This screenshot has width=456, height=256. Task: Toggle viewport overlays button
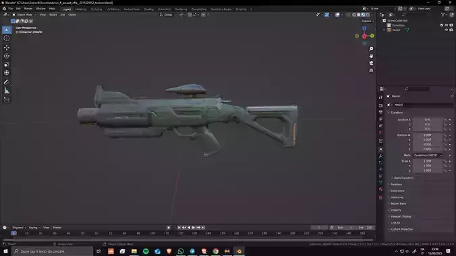pyautogui.click(x=337, y=15)
